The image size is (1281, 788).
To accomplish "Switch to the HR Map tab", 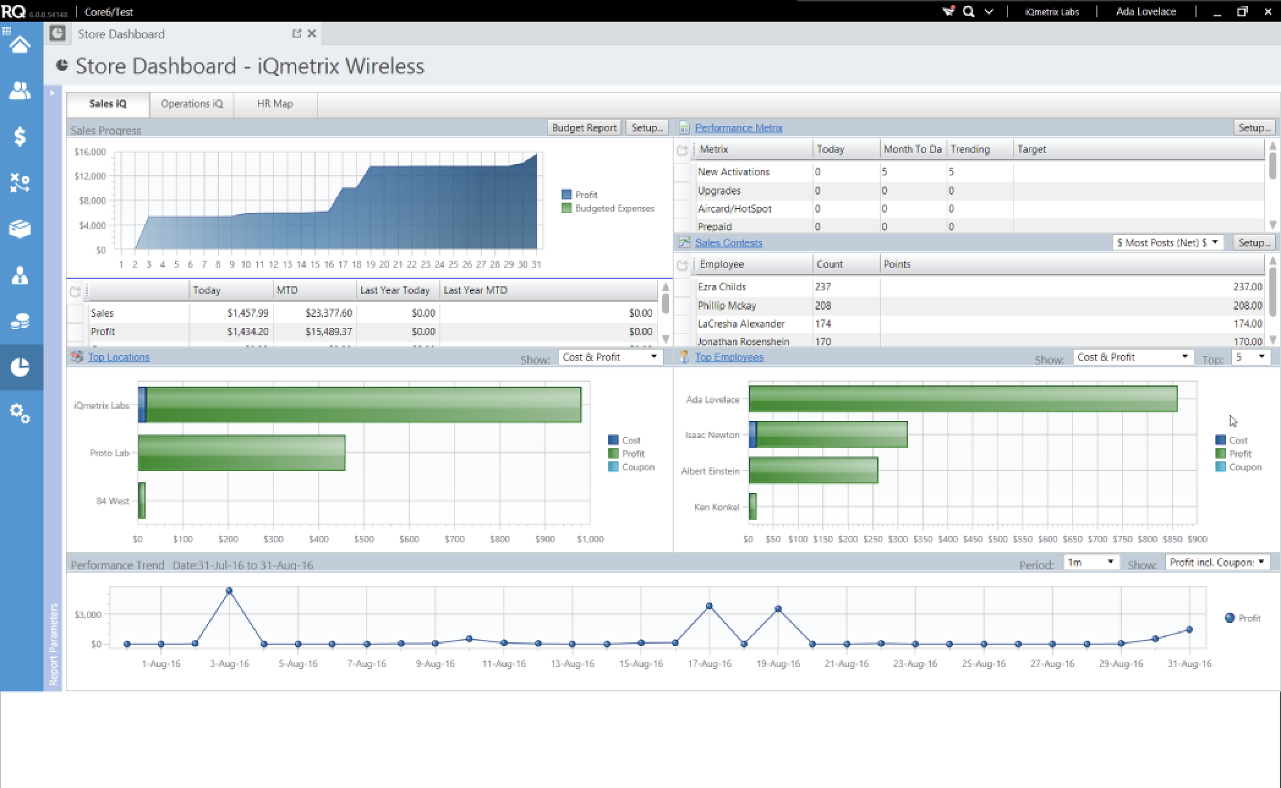I will click(275, 104).
